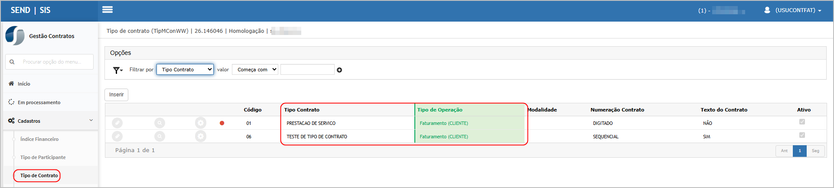Click the add filter plus icon
The width and height of the screenshot is (834, 188).
tap(339, 70)
